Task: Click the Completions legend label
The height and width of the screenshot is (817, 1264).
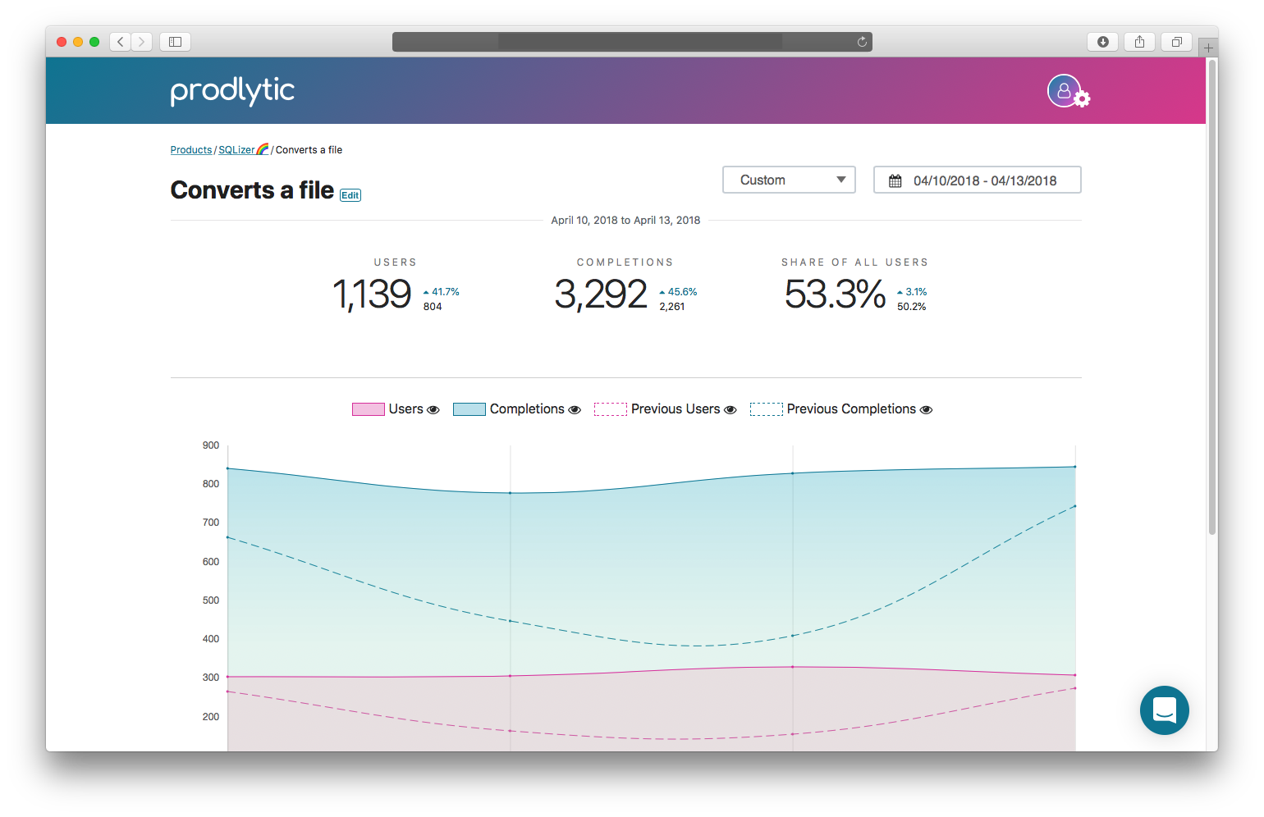Action: (x=527, y=409)
